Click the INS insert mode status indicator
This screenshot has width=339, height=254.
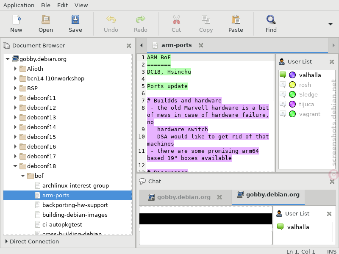click(331, 251)
